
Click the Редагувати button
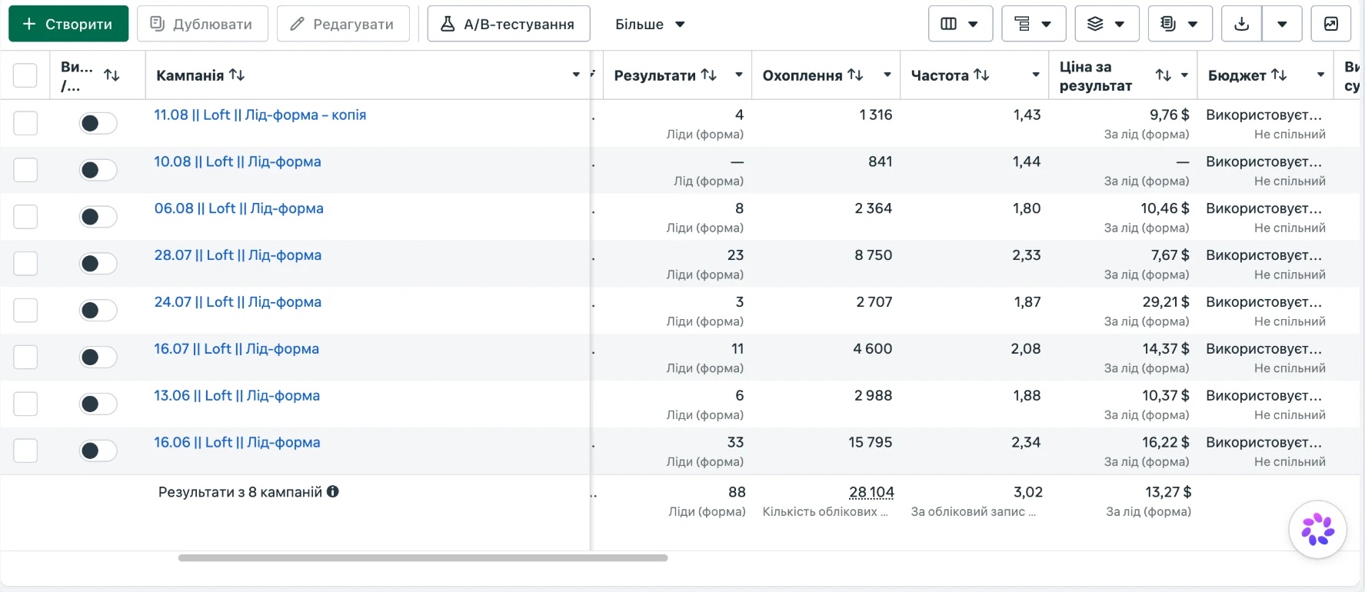[343, 24]
